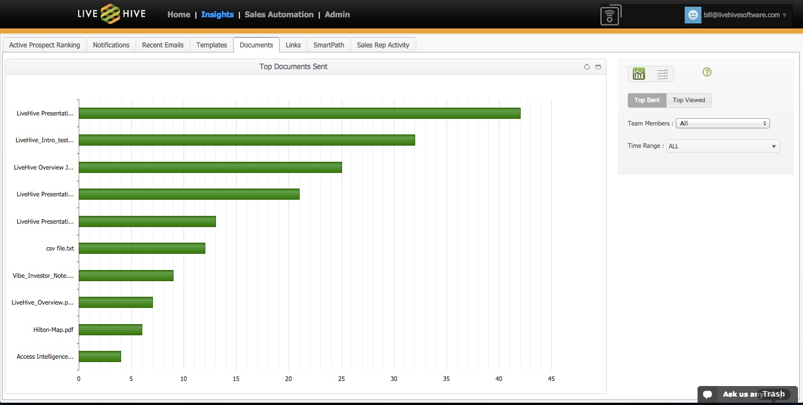
Task: Click the LiveHive_Overview.p... bar
Action: (x=116, y=302)
